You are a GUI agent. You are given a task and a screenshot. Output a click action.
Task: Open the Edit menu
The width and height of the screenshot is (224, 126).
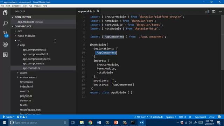(x=8, y=6)
